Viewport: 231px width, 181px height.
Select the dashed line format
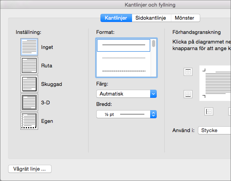coord(124,71)
